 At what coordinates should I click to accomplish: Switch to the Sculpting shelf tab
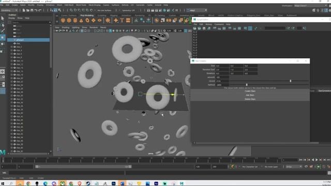pos(102,16)
